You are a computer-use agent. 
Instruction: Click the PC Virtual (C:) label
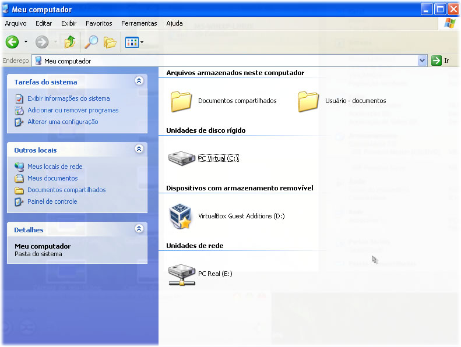coord(218,158)
